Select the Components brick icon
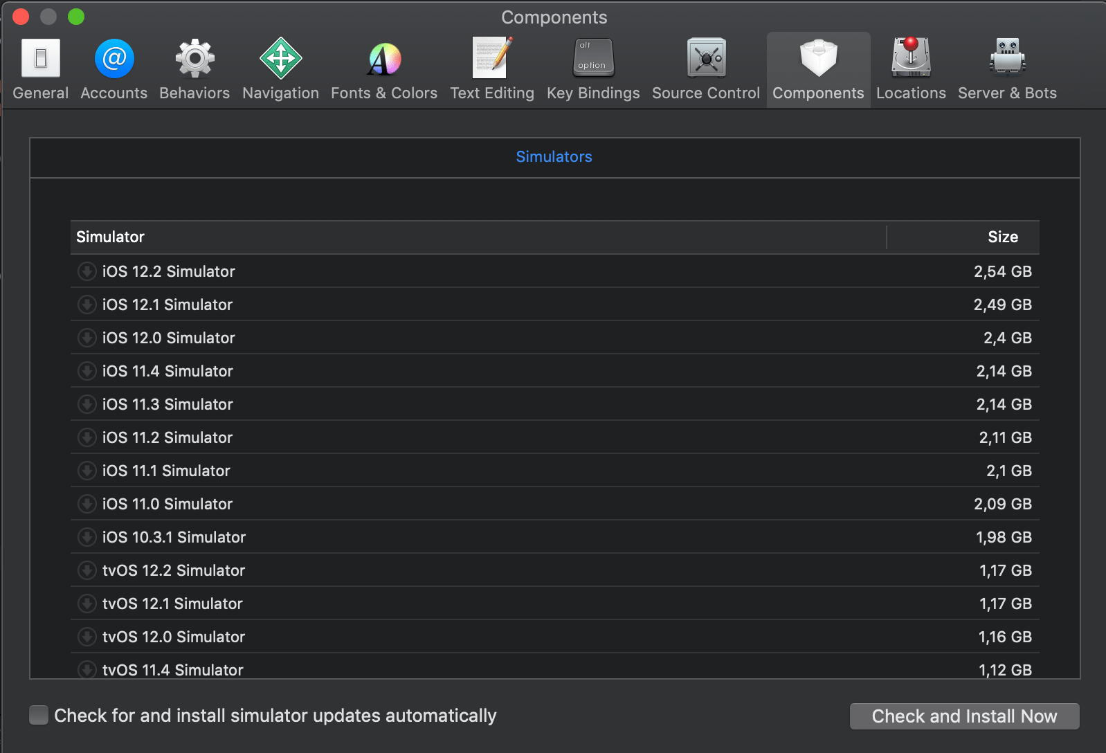Viewport: 1106px width, 753px height. [818, 57]
